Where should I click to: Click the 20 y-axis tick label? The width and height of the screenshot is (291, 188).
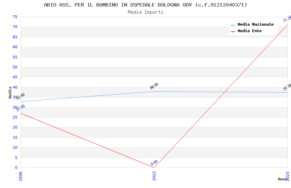(x=15, y=127)
